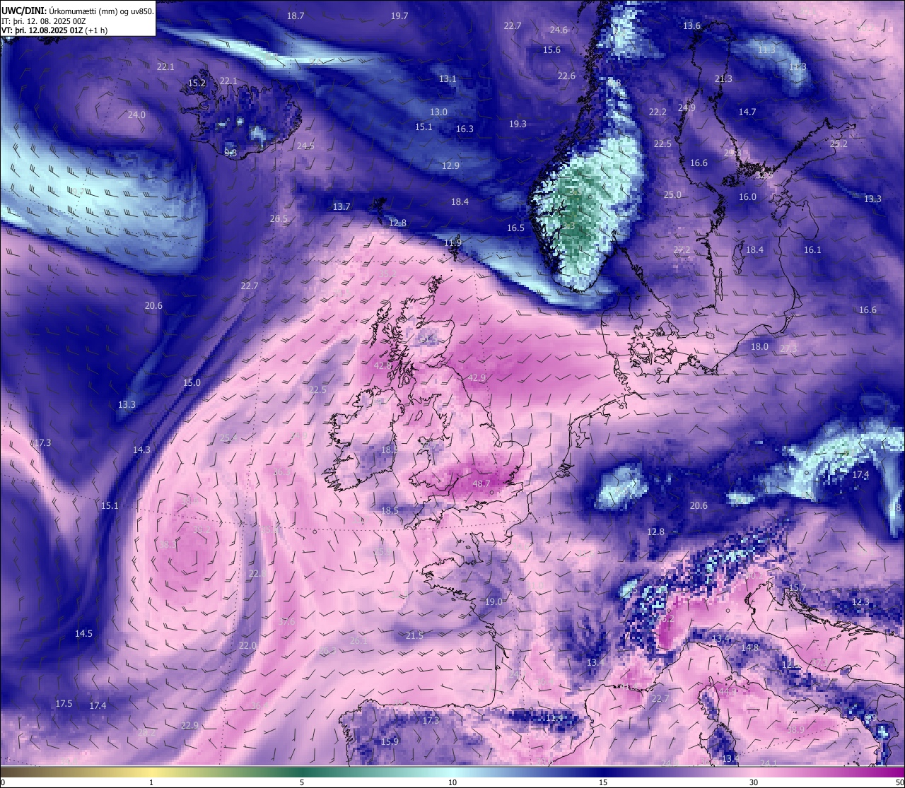The width and height of the screenshot is (905, 788).
Task: Click the 24.0 value label
Action: (136, 114)
